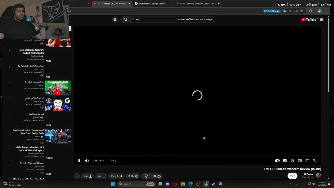This screenshot has width=334, height=188.
Task: Open YouTube hamburger guide menu
Action: (321, 19)
